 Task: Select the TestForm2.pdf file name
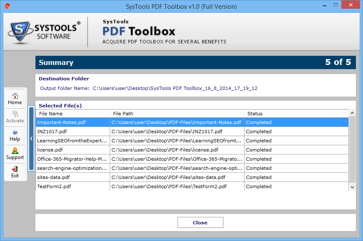tap(54, 186)
